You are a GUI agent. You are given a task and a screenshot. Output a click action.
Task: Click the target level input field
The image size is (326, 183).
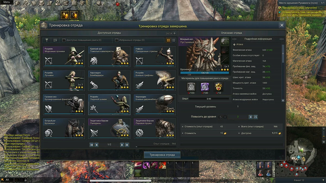click(x=238, y=117)
